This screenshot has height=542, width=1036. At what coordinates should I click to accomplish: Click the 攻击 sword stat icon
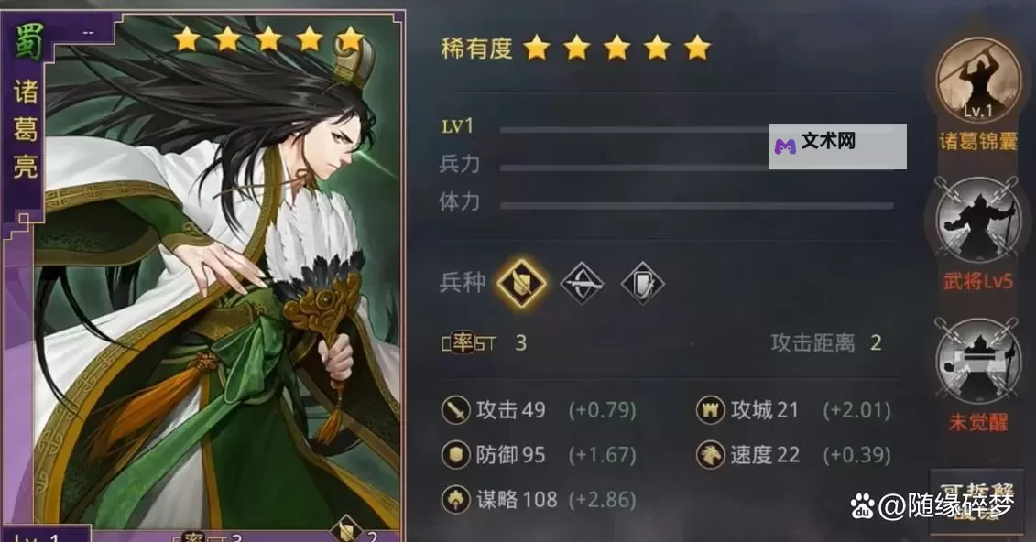[455, 410]
